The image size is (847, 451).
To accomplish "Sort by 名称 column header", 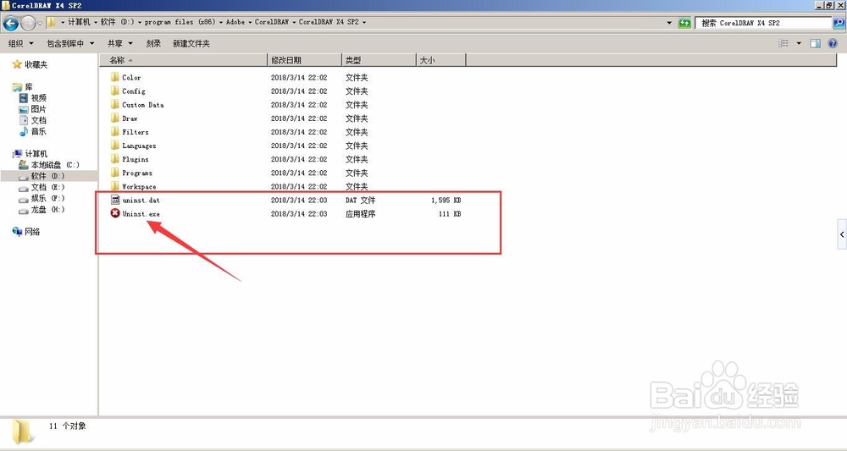I will pyautogui.click(x=183, y=60).
